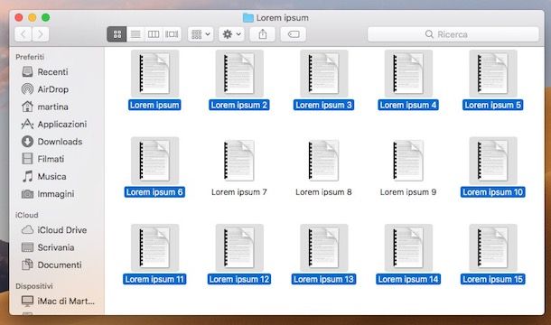Screen dimensions: 551x325
Task: Click the 'Lorem ipsum 10' file name label
Action: pyautogui.click(x=493, y=192)
